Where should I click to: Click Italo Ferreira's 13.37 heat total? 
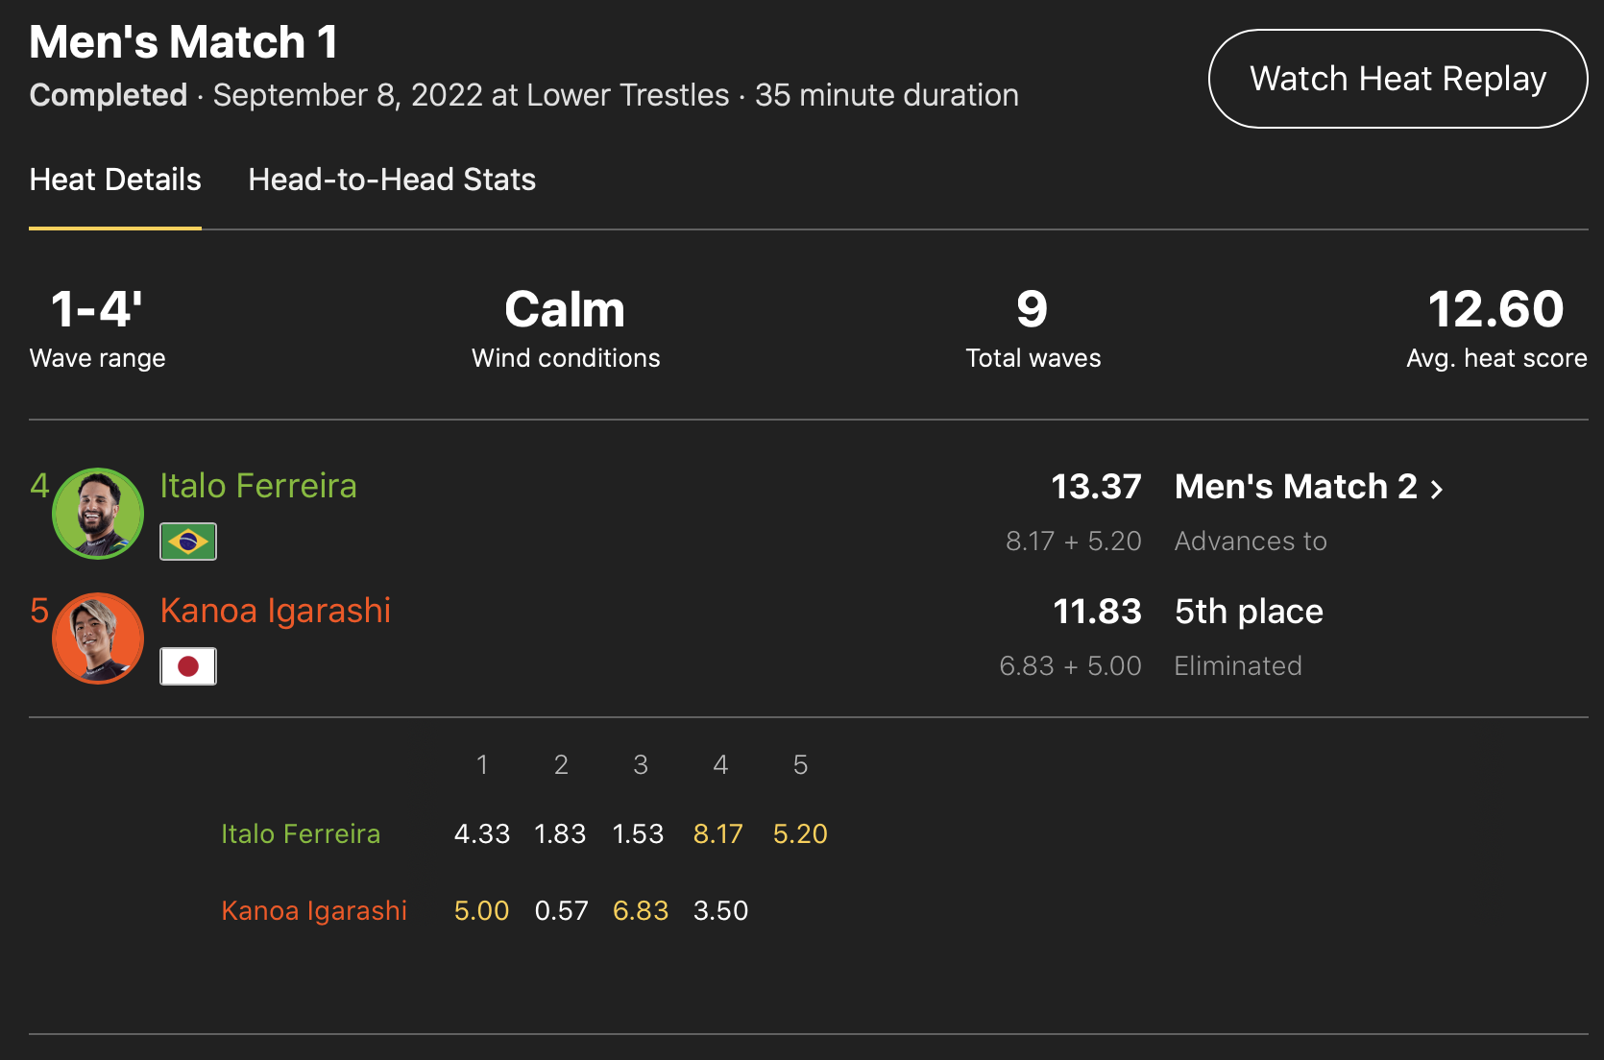point(1096,487)
